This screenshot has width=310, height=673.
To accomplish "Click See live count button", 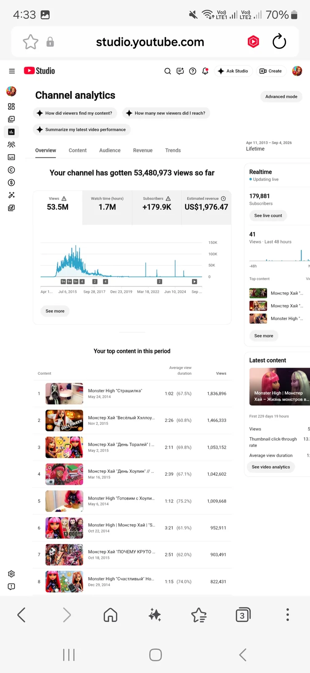I will click(x=268, y=216).
